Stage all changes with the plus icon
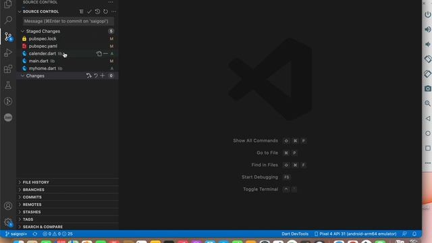 103,76
